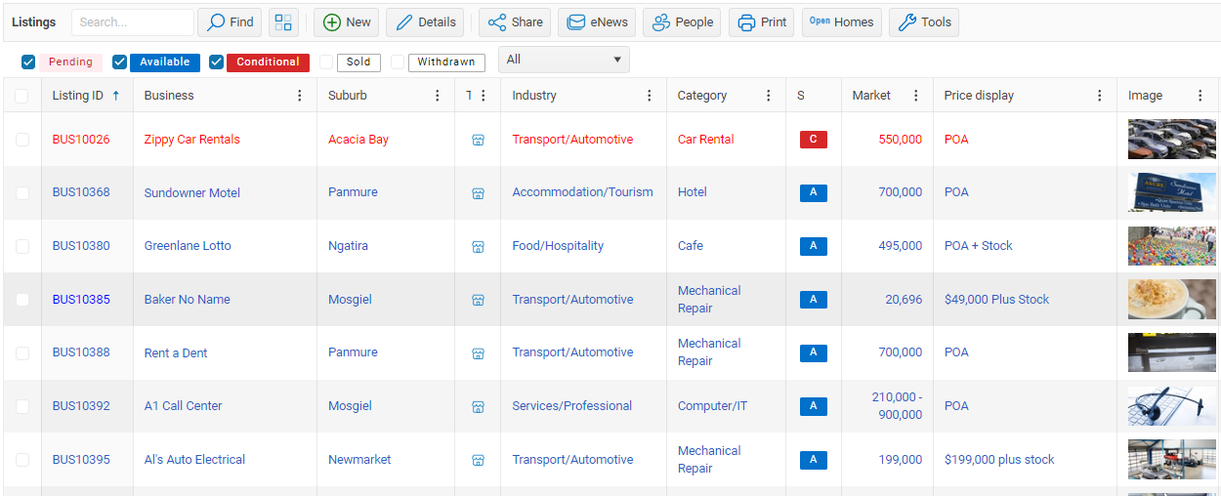Screen dimensions: 1221x496
Task: Uncheck the Pending status filter
Action: pyautogui.click(x=28, y=62)
